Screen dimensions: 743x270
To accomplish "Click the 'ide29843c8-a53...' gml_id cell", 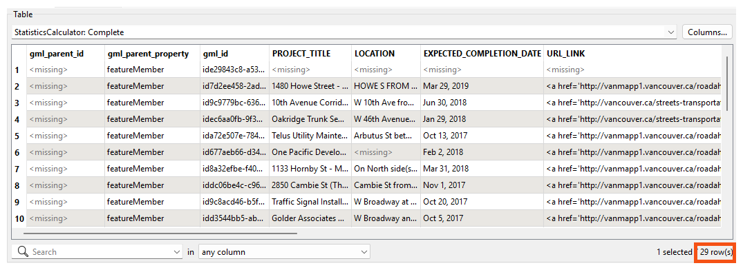I will click(x=234, y=70).
